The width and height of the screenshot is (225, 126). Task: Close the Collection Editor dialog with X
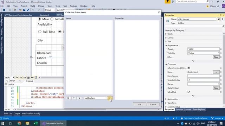(159, 13)
